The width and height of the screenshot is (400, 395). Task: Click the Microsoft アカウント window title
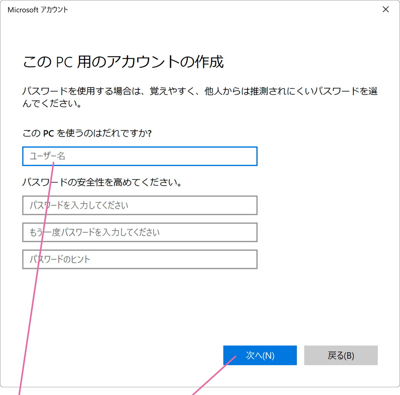[x=38, y=10]
